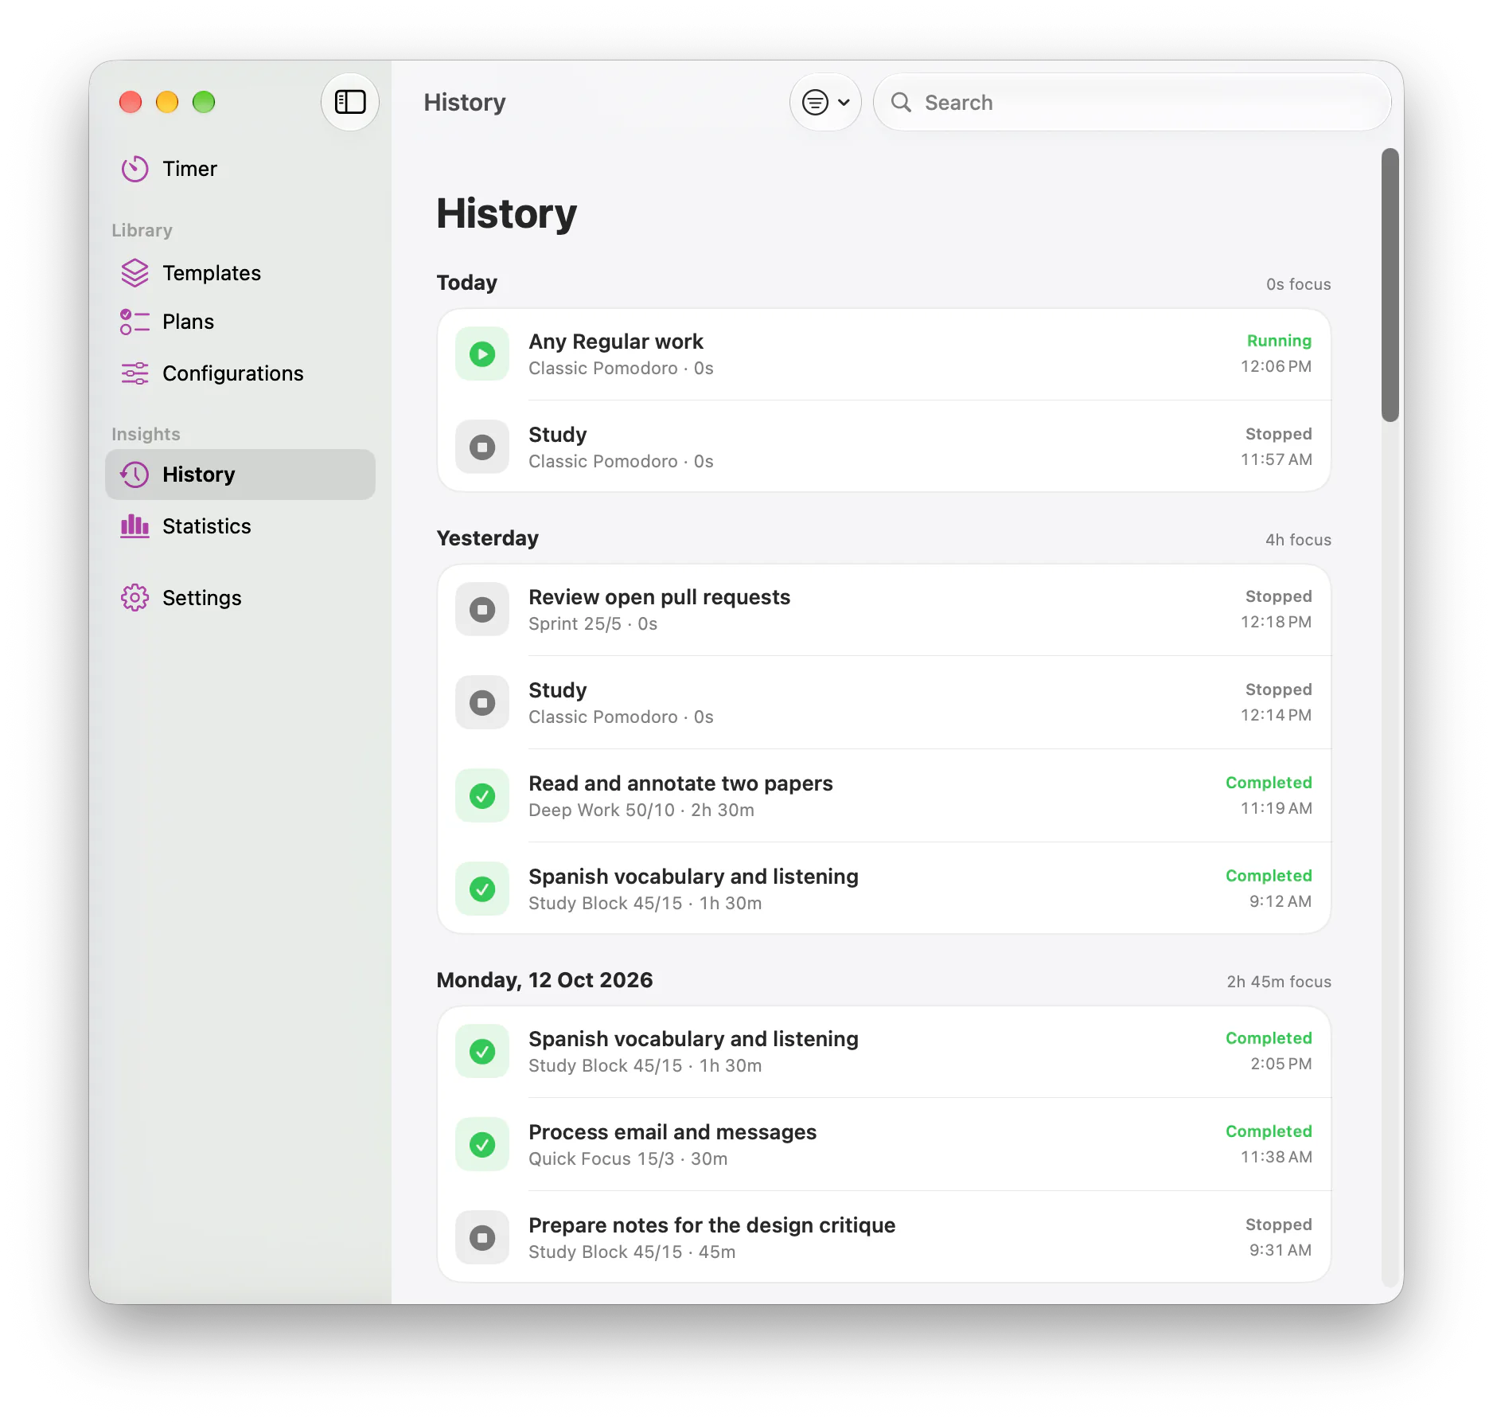The height and width of the screenshot is (1422, 1493).
Task: Toggle the sidebar panel button
Action: [350, 102]
